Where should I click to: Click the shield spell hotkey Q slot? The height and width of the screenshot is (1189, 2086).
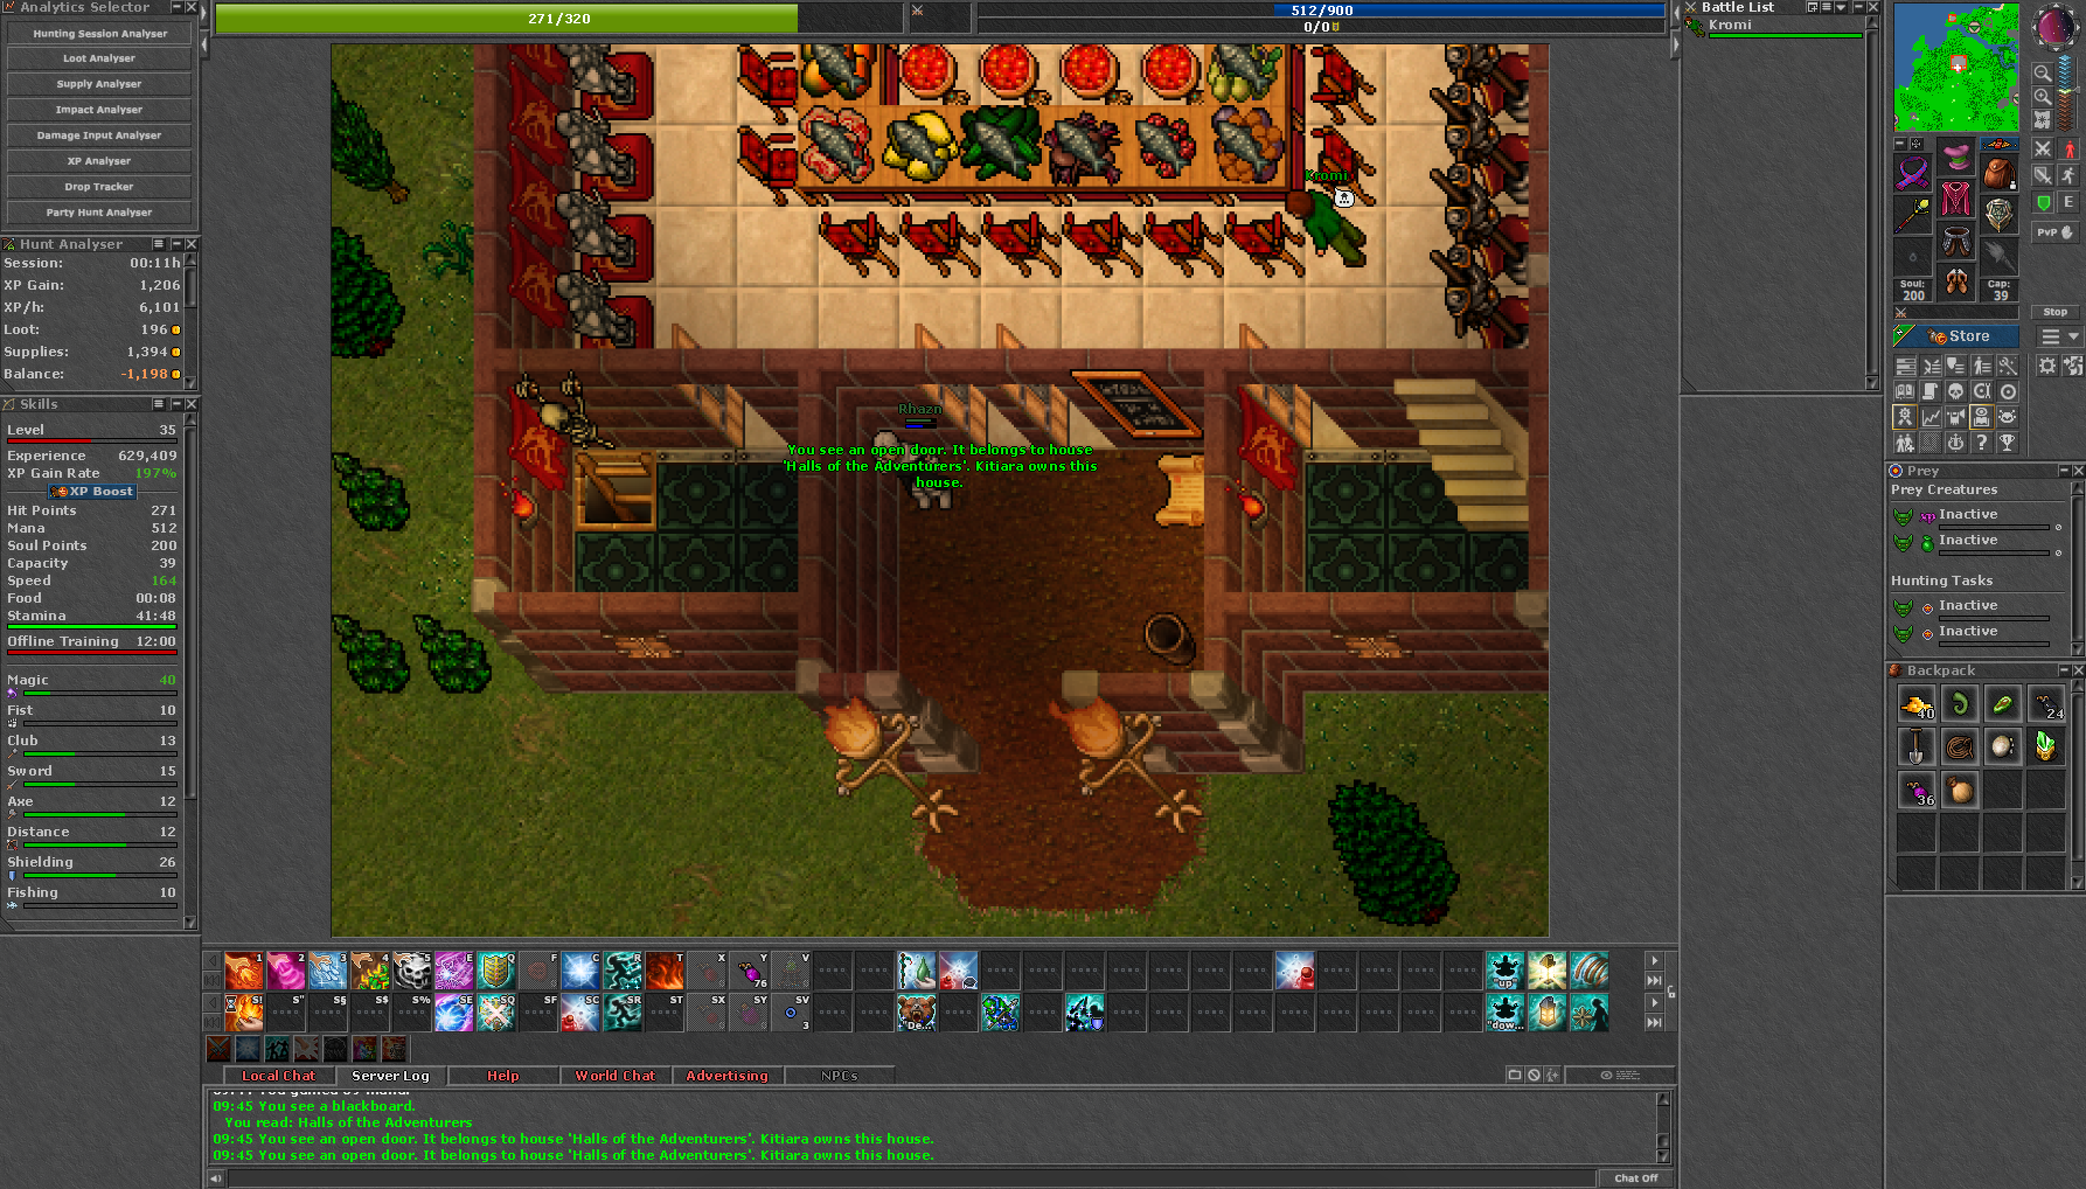coord(496,971)
